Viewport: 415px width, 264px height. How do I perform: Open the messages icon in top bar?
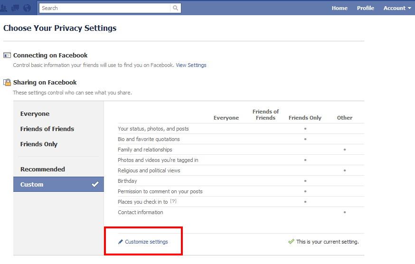click(15, 8)
